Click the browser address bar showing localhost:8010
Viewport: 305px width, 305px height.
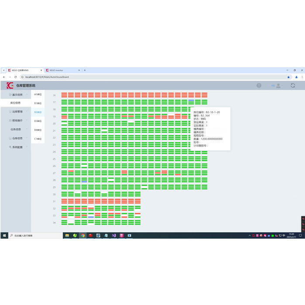pos(131,77)
